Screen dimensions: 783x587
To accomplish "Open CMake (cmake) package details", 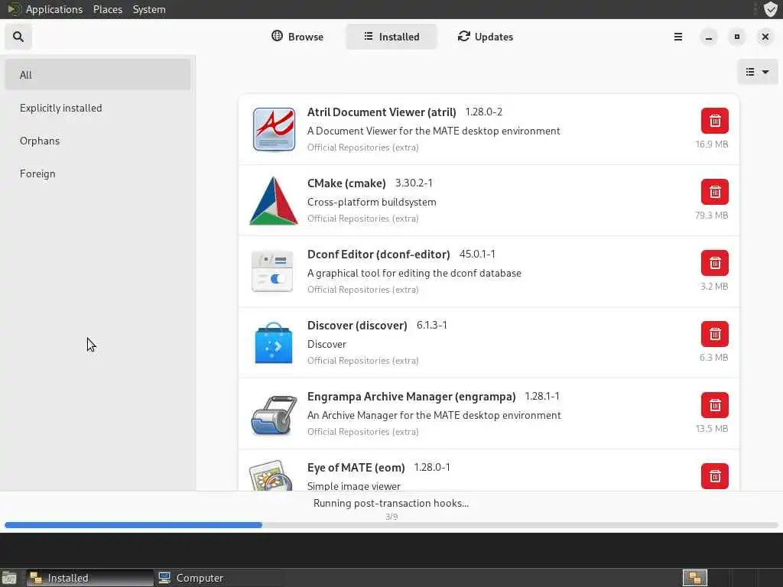I will (346, 183).
